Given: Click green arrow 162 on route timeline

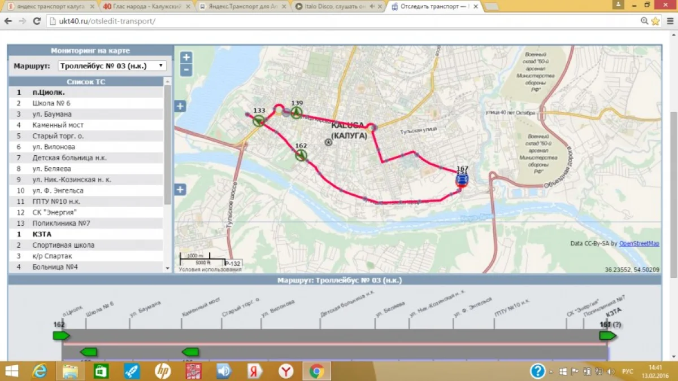Looking at the screenshot, I should point(60,336).
